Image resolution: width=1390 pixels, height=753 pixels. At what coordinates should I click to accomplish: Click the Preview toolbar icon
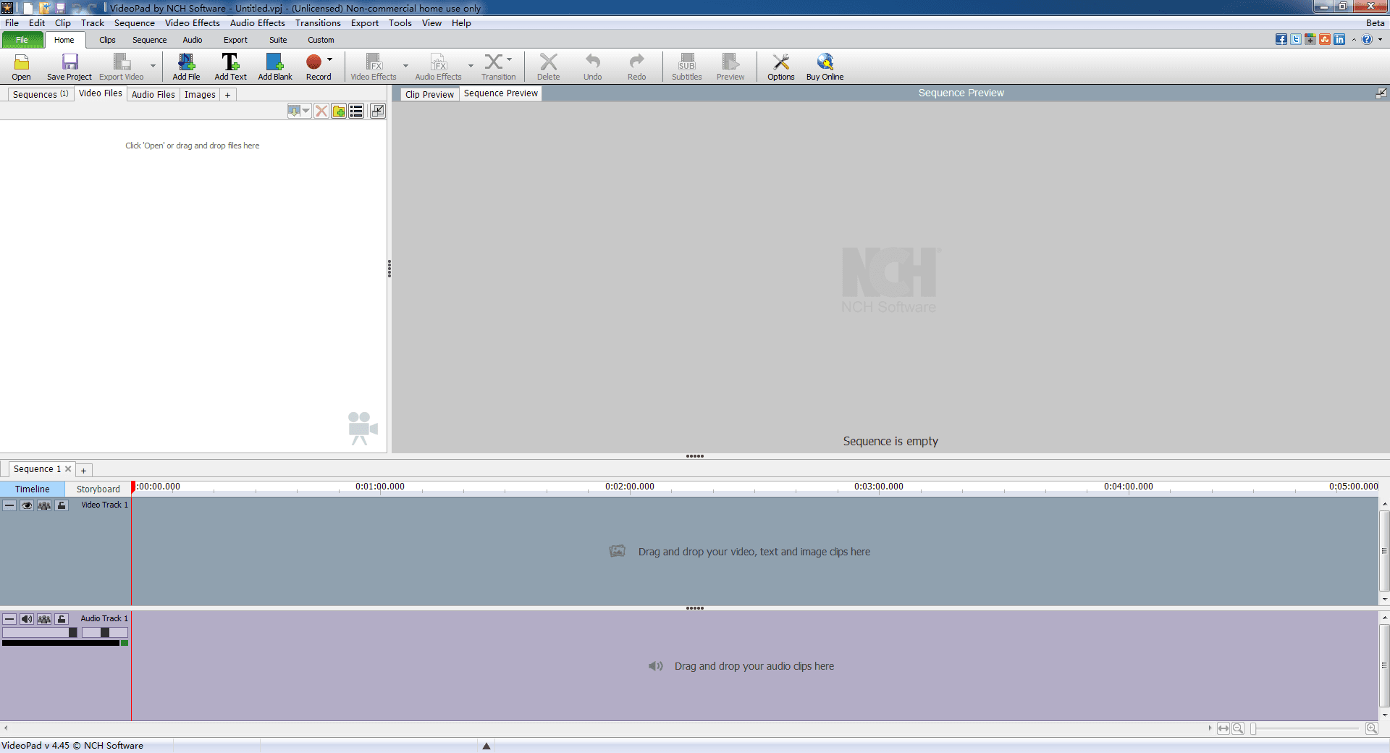pyautogui.click(x=730, y=67)
